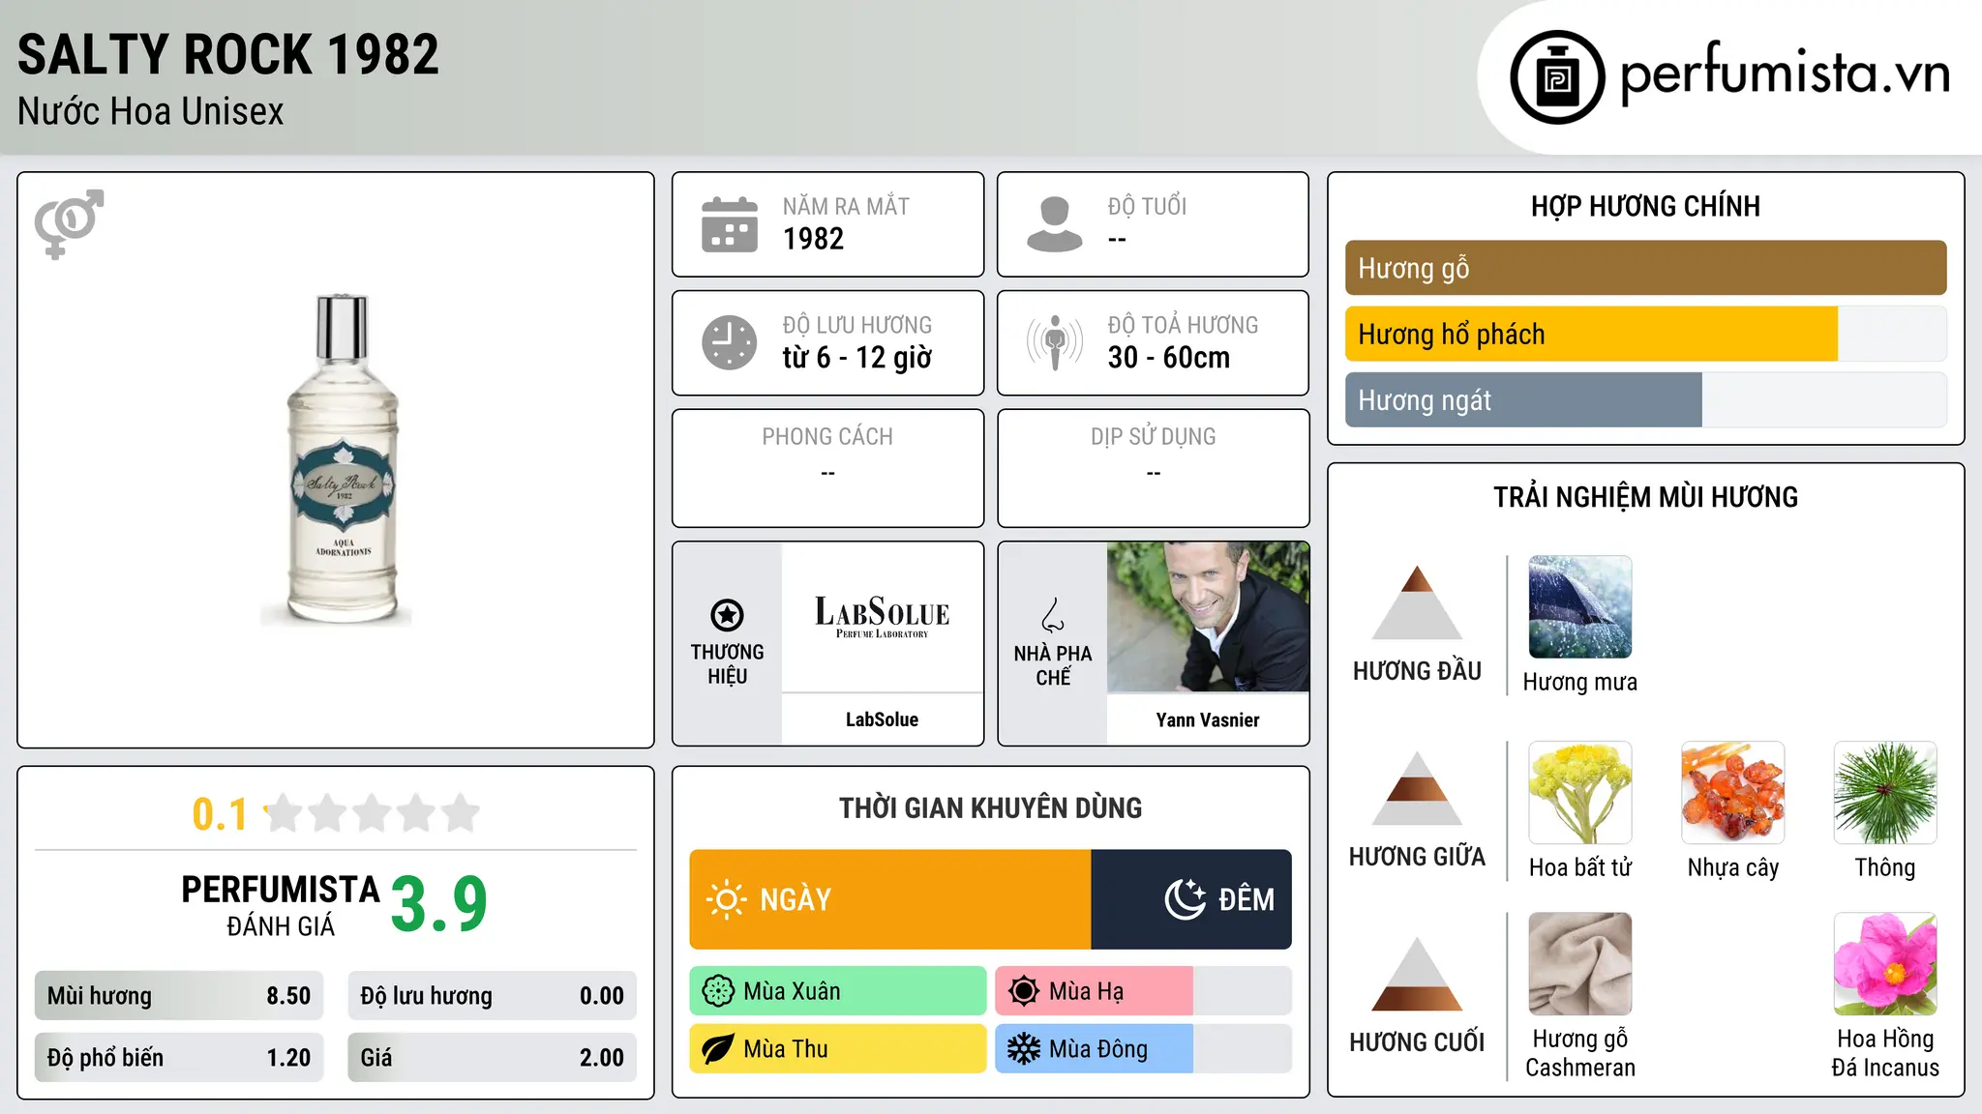Click the Độ lưu hương 0.00 score row
Screen dimensions: 1982x1114
tap(493, 996)
